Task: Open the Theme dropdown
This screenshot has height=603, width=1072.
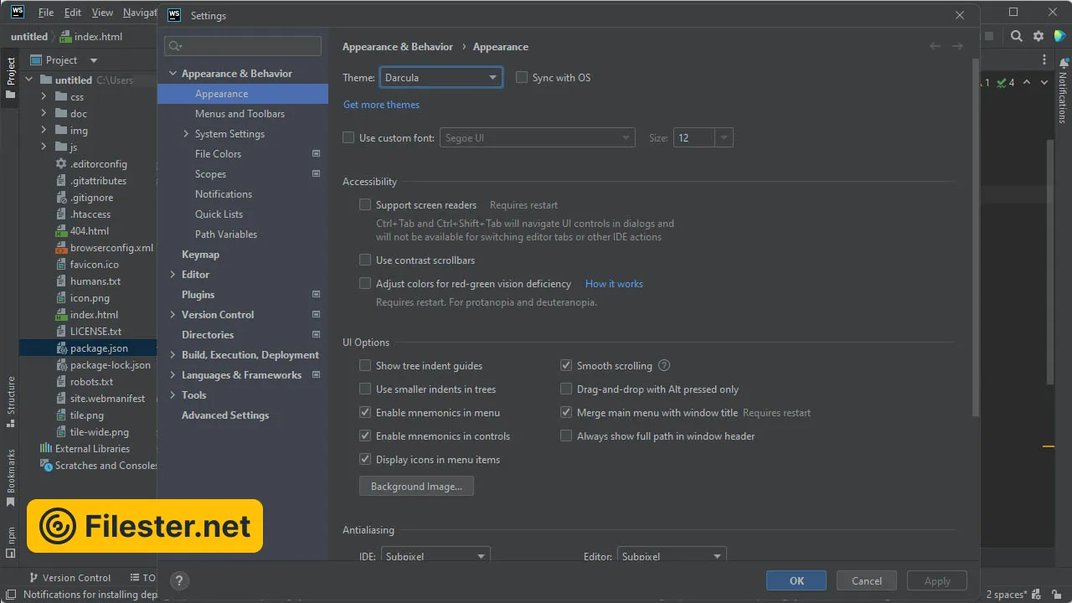Action: (x=441, y=78)
